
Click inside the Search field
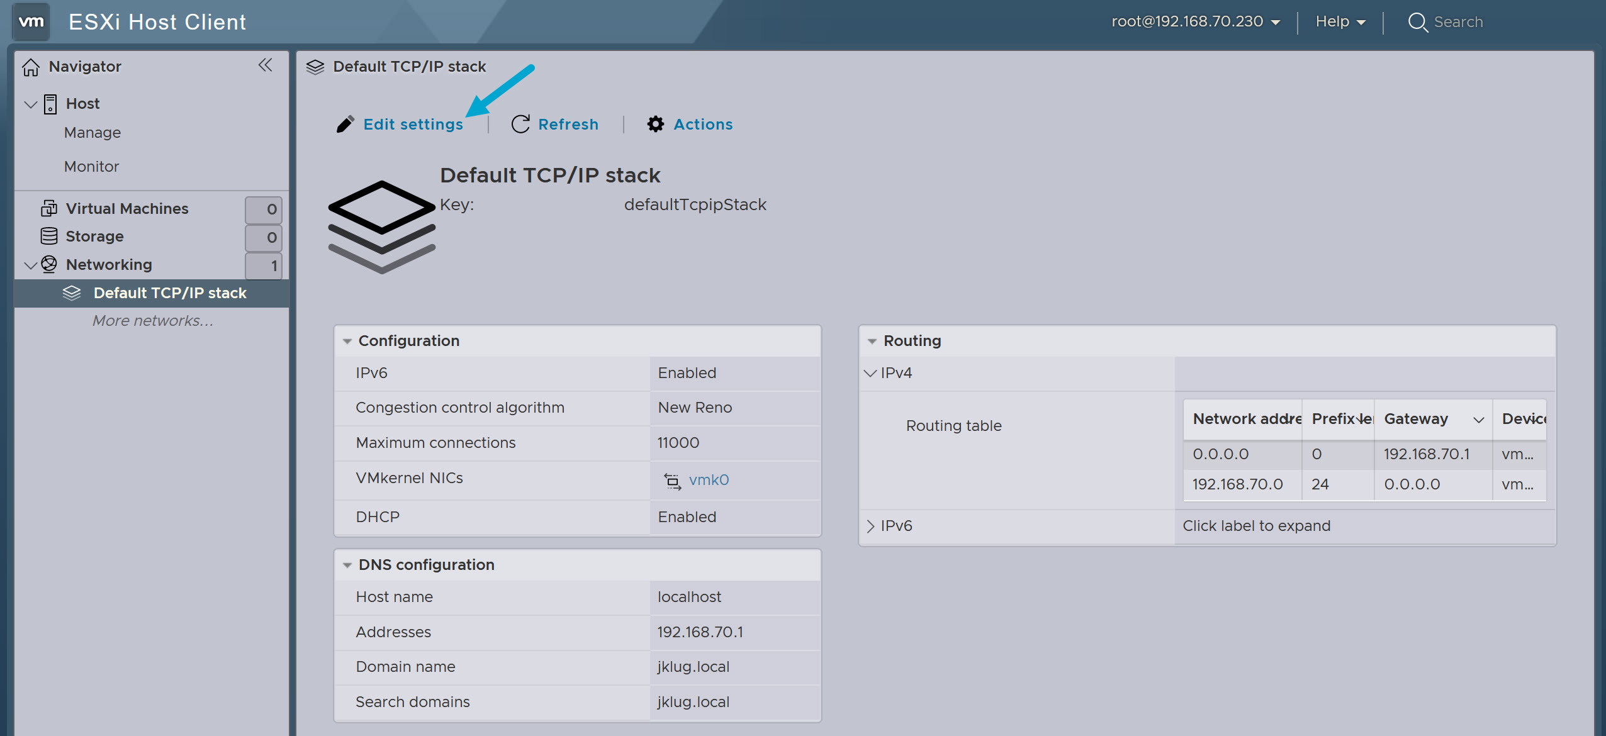(1466, 22)
